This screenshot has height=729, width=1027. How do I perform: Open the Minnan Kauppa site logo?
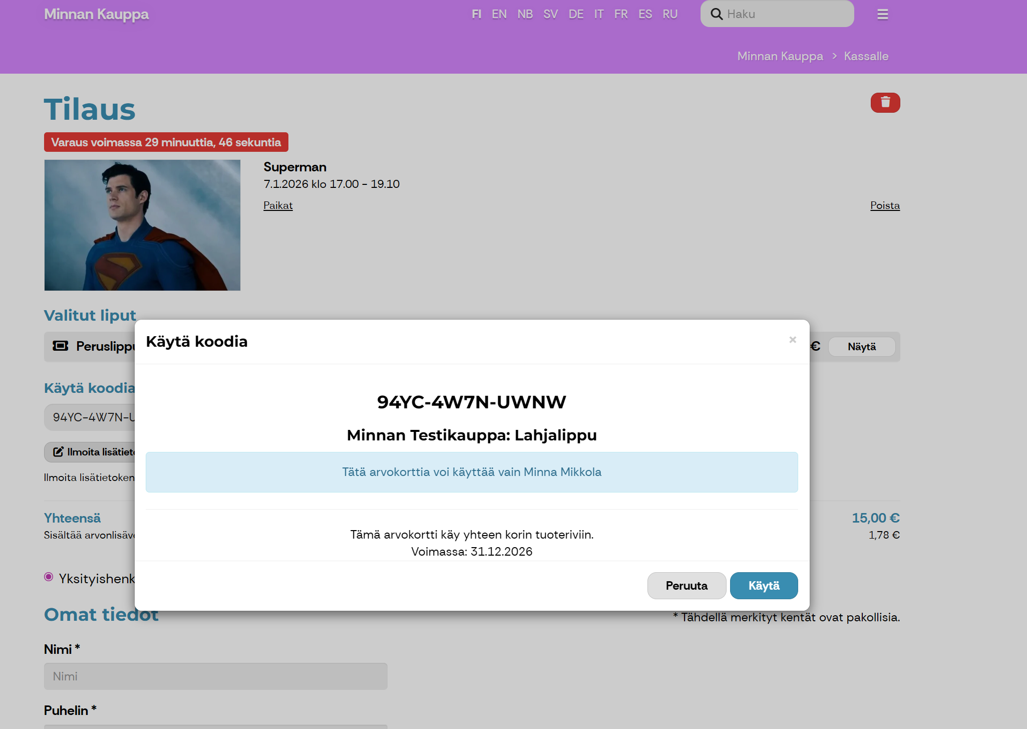[x=96, y=14]
